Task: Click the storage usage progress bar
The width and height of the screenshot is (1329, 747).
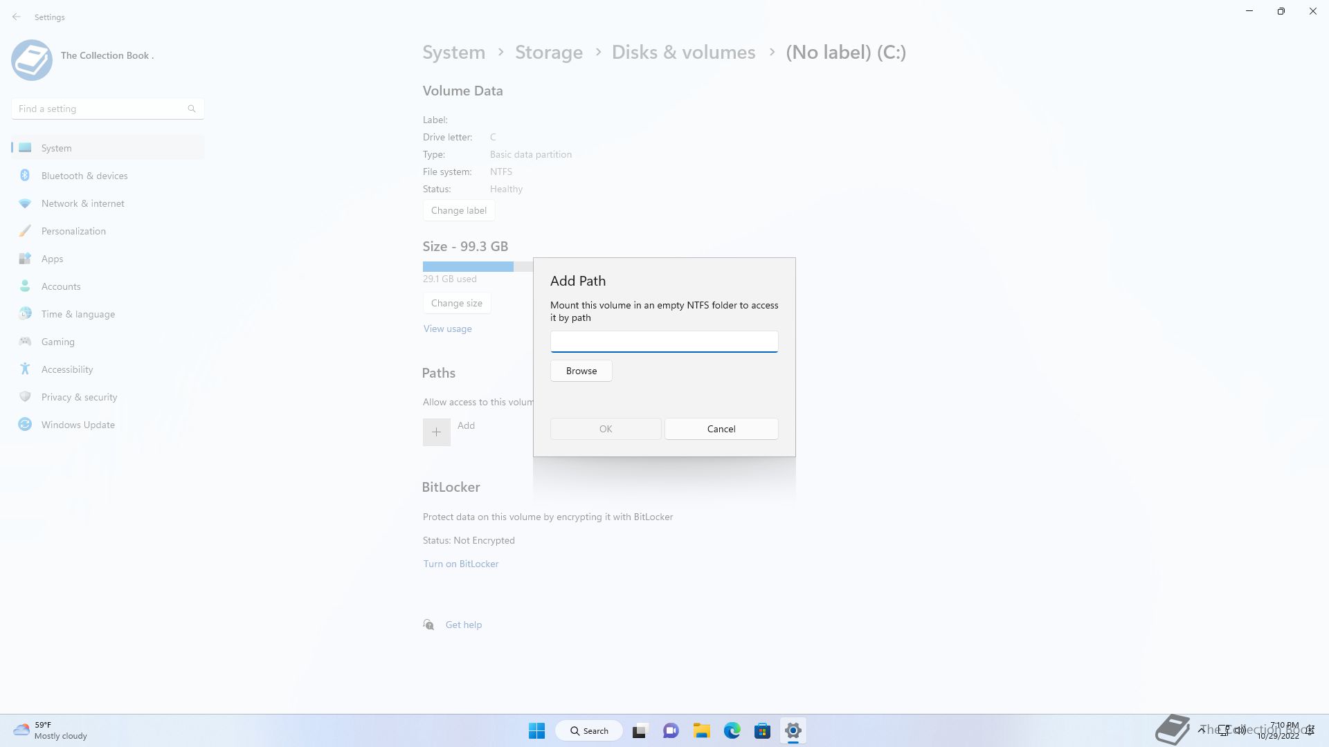Action: [x=478, y=266]
